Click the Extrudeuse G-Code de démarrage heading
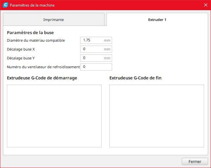 coord(42,78)
